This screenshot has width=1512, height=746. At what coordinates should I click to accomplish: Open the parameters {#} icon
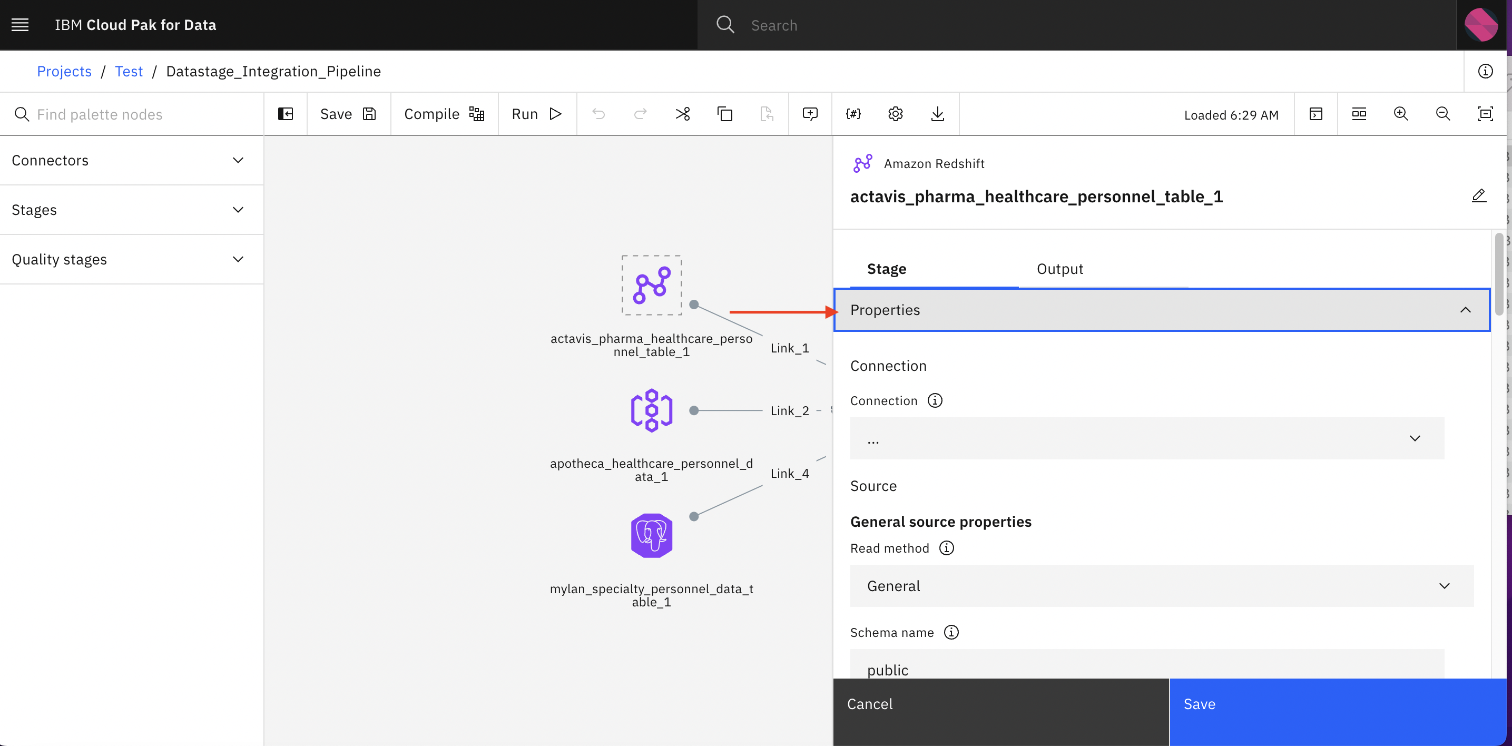(853, 114)
